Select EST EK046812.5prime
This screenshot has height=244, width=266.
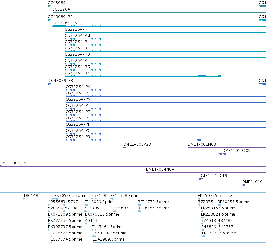(102, 214)
